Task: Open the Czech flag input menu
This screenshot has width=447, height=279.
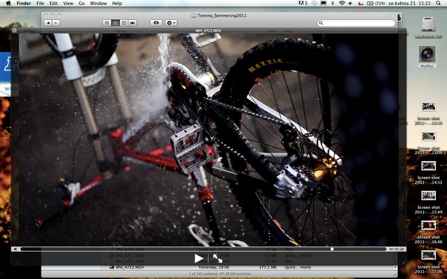Action: click(361, 4)
